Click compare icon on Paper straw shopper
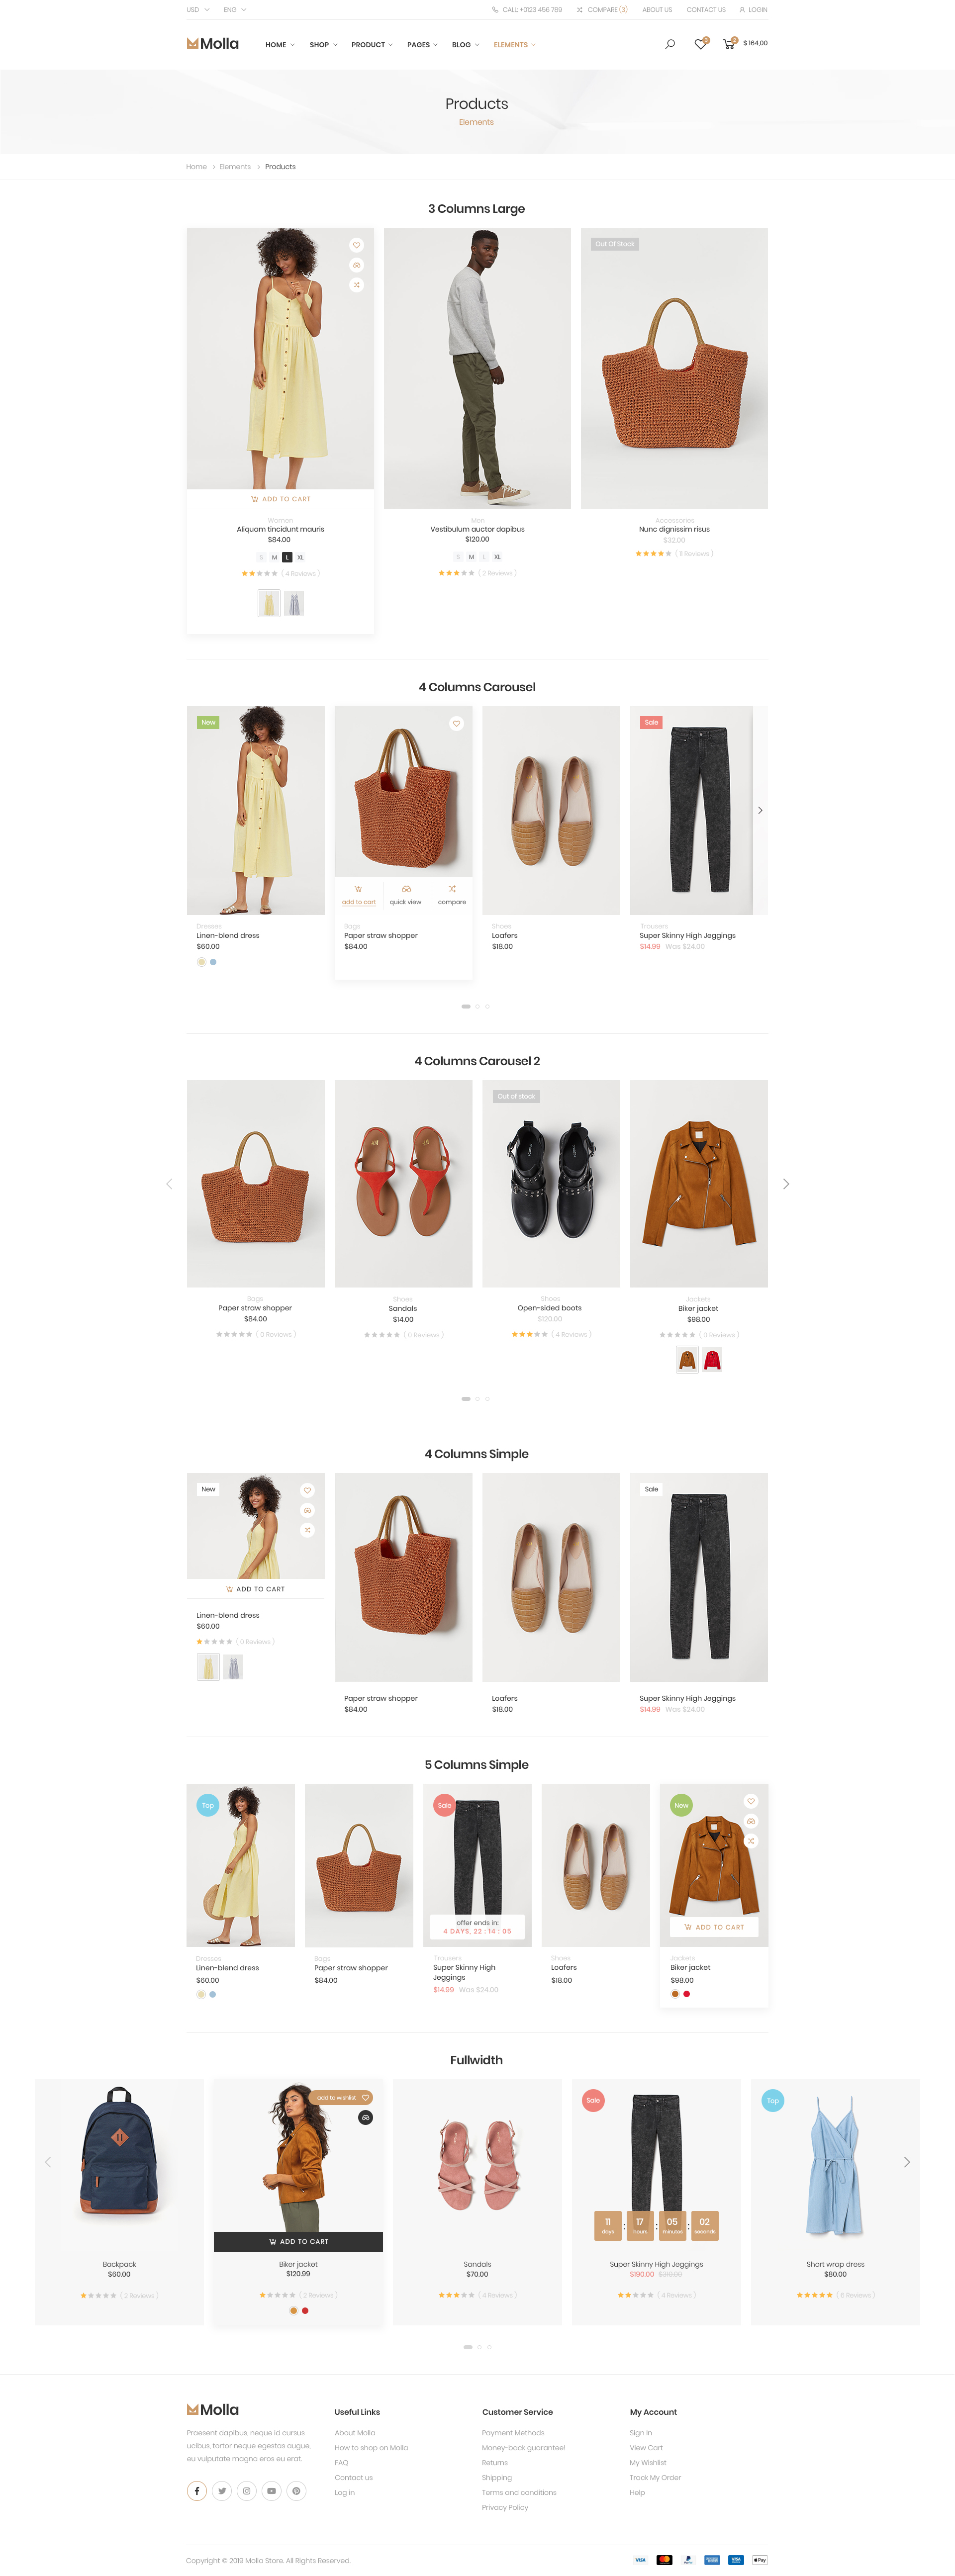This screenshot has height=2576, width=955. pyautogui.click(x=452, y=894)
